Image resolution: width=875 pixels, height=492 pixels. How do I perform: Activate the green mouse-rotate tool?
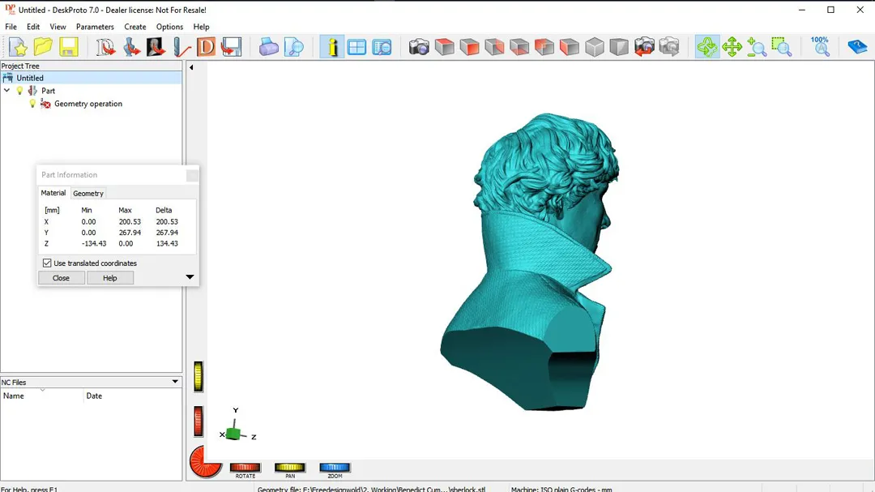(707, 48)
